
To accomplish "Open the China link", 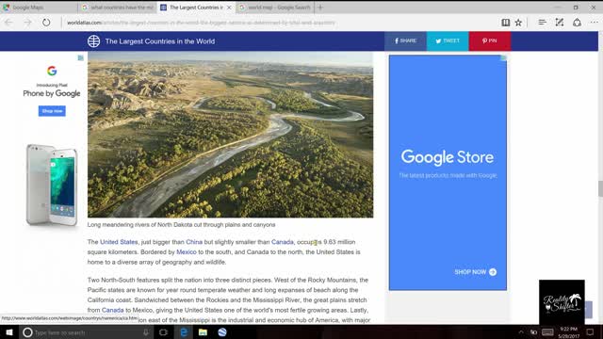I will pyautogui.click(x=194, y=242).
